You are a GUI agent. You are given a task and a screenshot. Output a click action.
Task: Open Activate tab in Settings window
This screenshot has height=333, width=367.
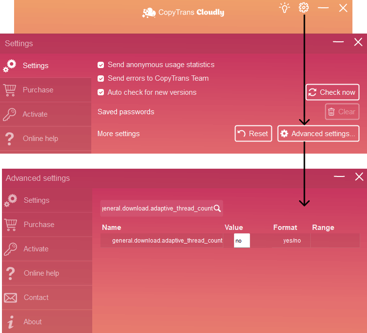[46, 114]
